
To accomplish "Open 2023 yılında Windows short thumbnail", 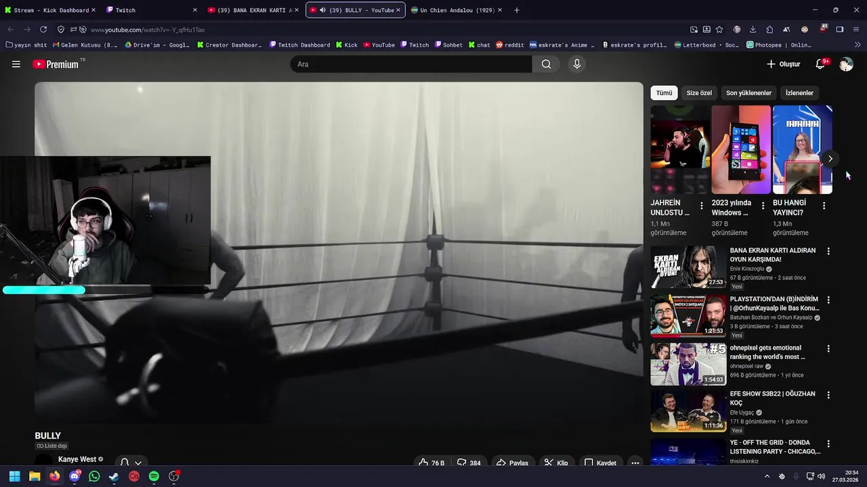I will [x=741, y=149].
